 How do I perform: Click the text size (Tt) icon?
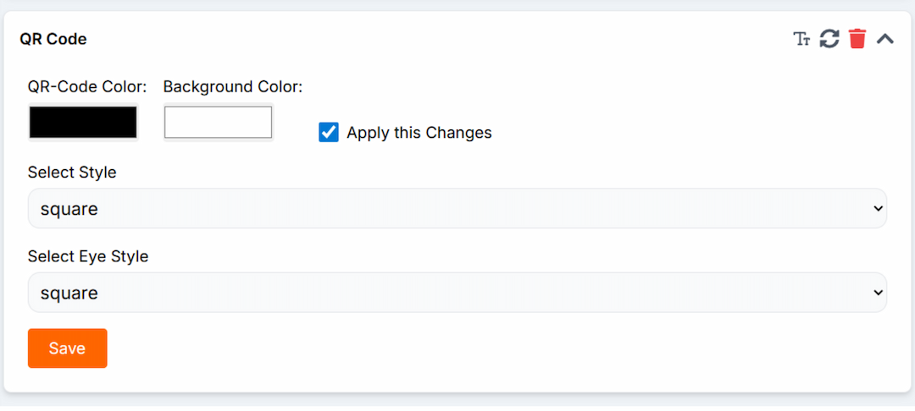(801, 39)
